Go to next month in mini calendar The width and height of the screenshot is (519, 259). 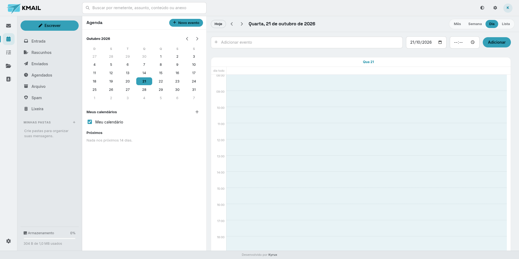tap(197, 39)
